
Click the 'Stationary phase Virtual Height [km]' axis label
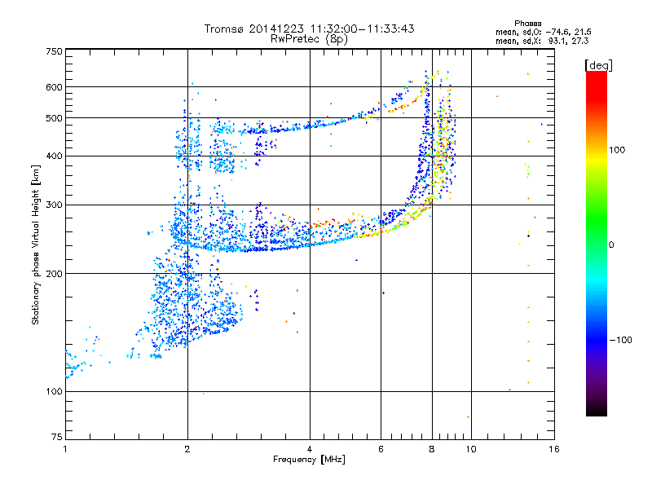click(x=35, y=245)
